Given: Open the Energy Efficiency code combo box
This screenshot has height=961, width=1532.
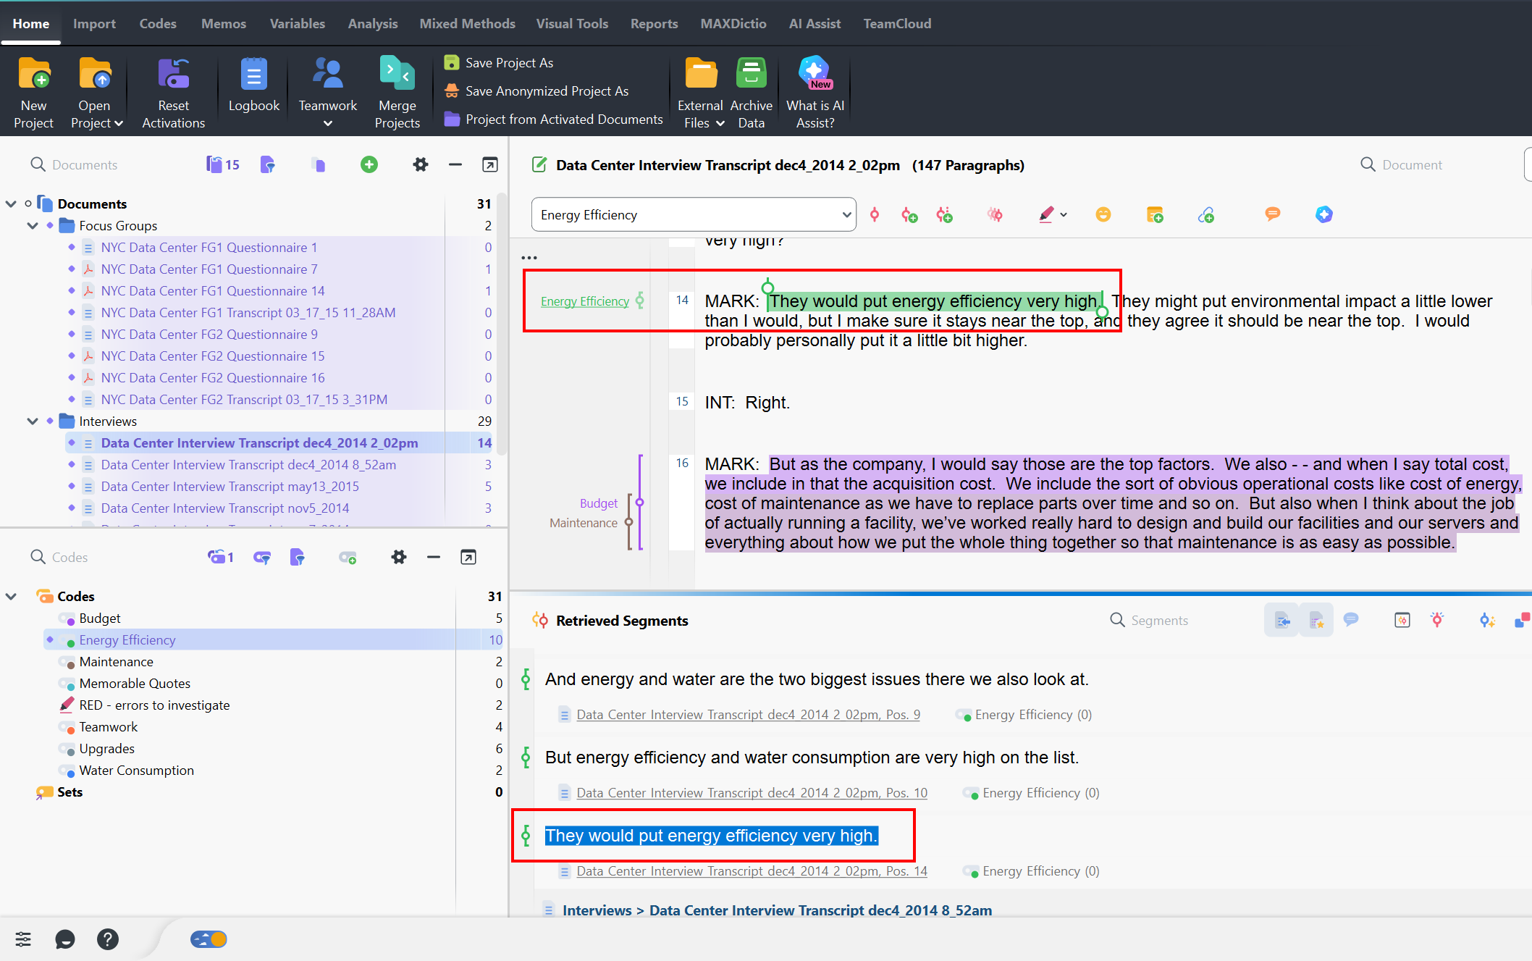Looking at the screenshot, I should pos(693,214).
